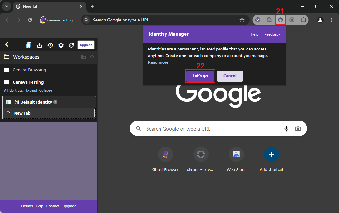The width and height of the screenshot is (339, 213).
Task: Reload the current page
Action: tap(30, 20)
